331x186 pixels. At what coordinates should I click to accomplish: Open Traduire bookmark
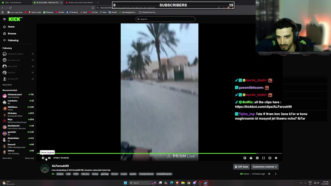click(x=113, y=12)
